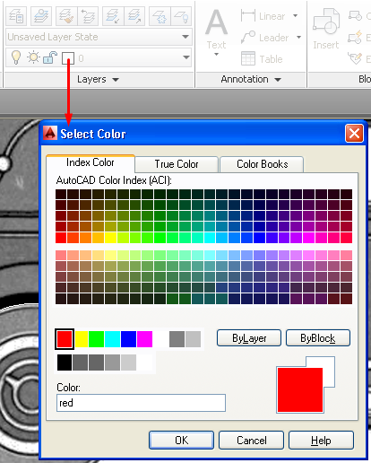
Task: Click the Table annotation icon
Action: tap(248, 58)
